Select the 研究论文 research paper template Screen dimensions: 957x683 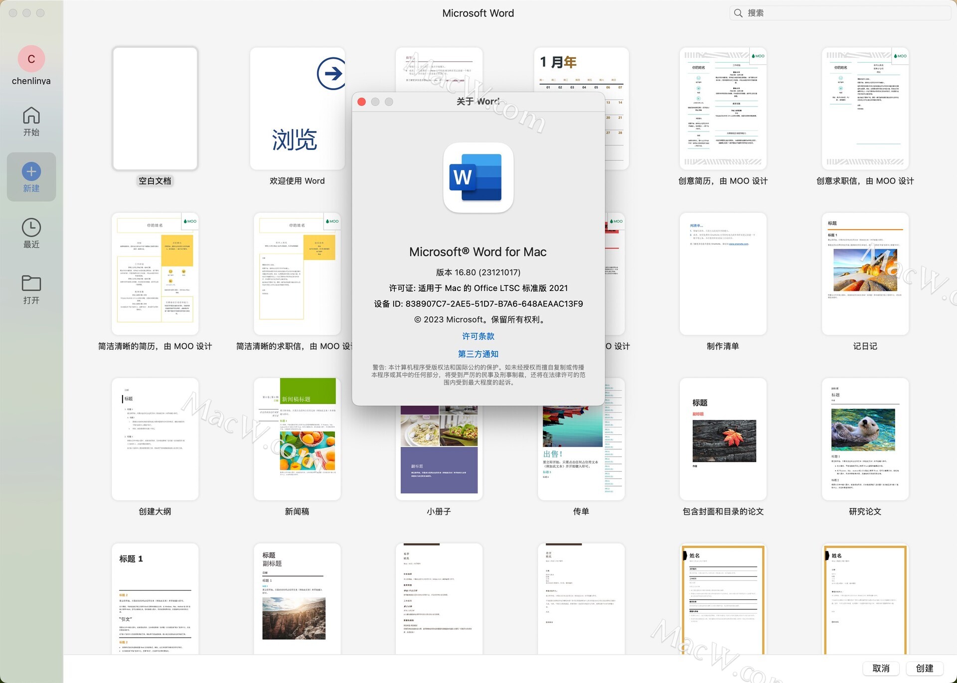coord(865,439)
